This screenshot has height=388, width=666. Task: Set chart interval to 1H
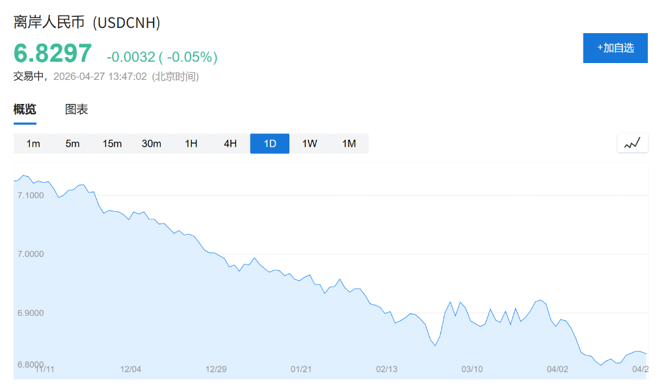(x=191, y=144)
